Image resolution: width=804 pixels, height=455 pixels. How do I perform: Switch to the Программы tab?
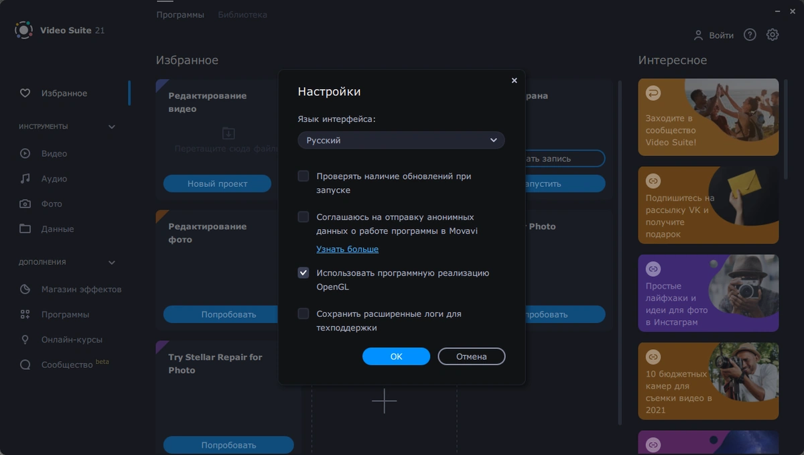tap(180, 14)
